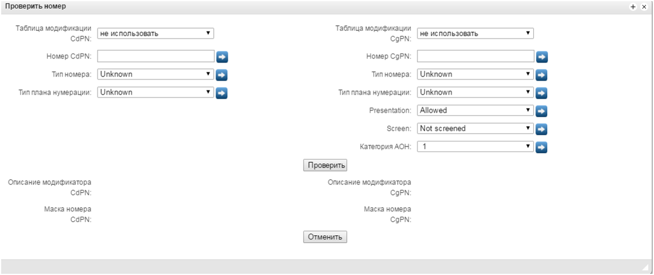Expand the Screen dropdown showing Not screened
654x275 pixels.
tap(475, 128)
